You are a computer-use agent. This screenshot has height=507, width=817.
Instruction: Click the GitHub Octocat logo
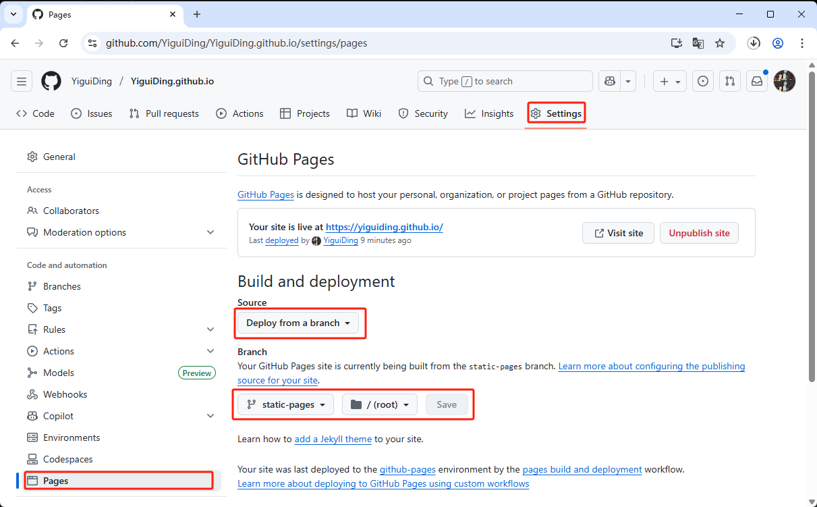[51, 82]
